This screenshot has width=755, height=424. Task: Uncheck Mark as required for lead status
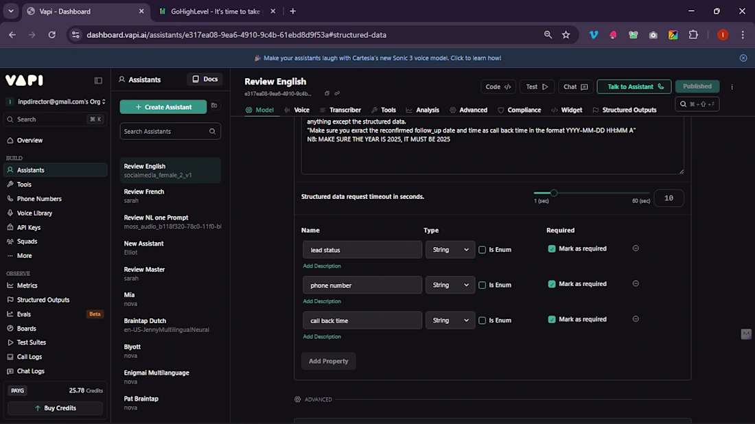click(552, 249)
